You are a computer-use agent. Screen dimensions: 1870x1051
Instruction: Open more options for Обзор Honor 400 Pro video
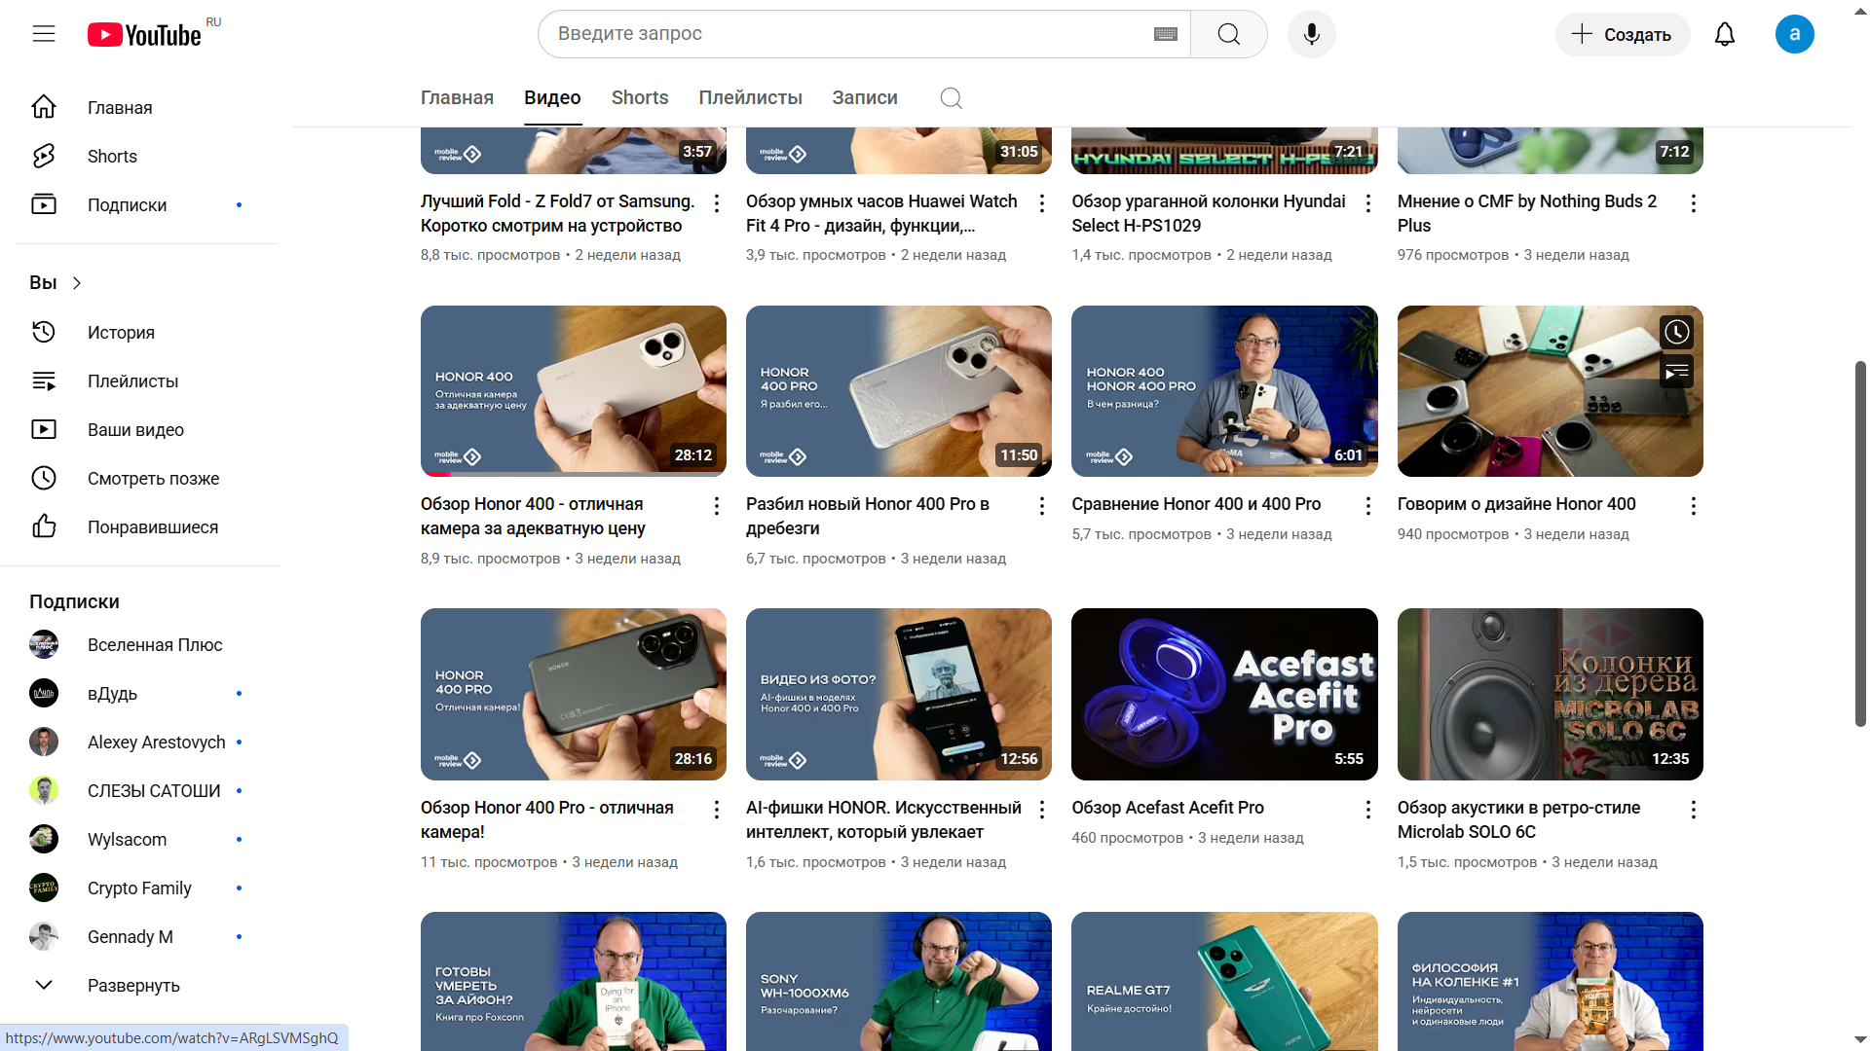(717, 810)
